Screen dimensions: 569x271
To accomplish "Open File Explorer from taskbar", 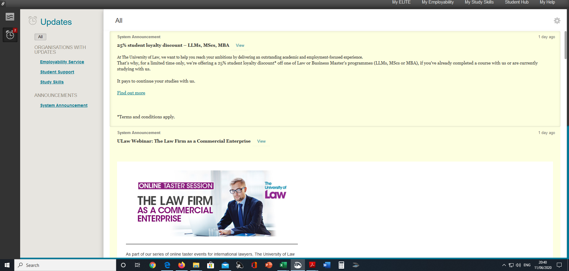I will [x=196, y=265].
